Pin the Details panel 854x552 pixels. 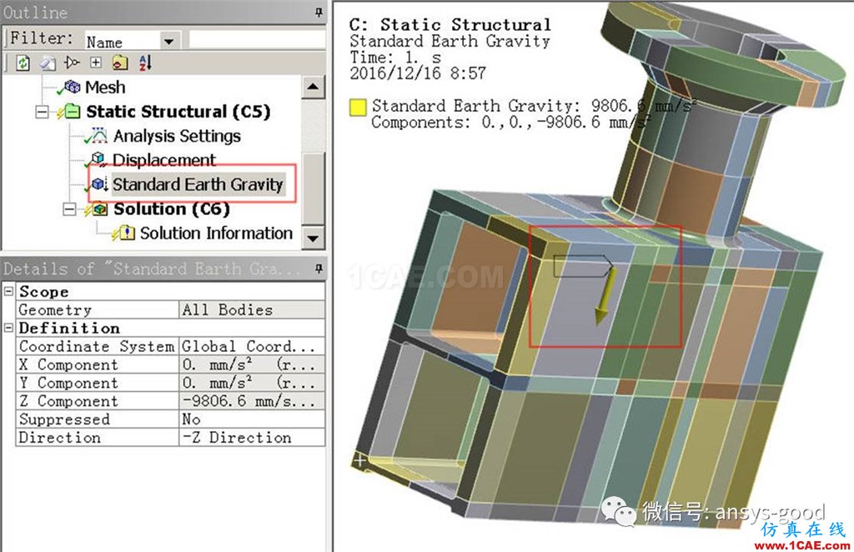coord(319,268)
